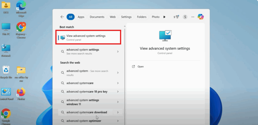Click the search icon beside 'advanced systemcare'
This screenshot has width=258, height=125.
point(62,83)
